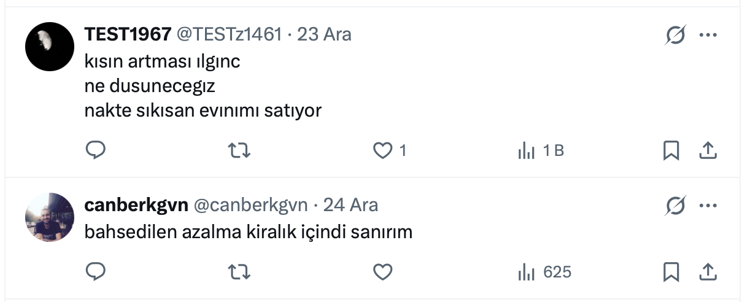
Task: Open the @TESTz1461 handle link
Action: [x=229, y=34]
